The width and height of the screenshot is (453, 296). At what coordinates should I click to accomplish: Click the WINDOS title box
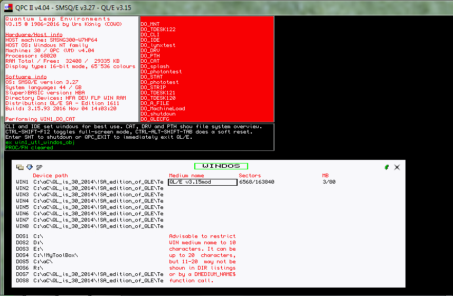(221, 166)
